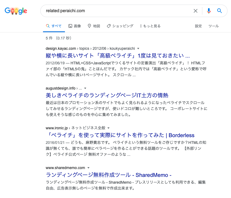The image size is (231, 198).
Task: Click the blue search magnifier icon
Action: [220, 11]
